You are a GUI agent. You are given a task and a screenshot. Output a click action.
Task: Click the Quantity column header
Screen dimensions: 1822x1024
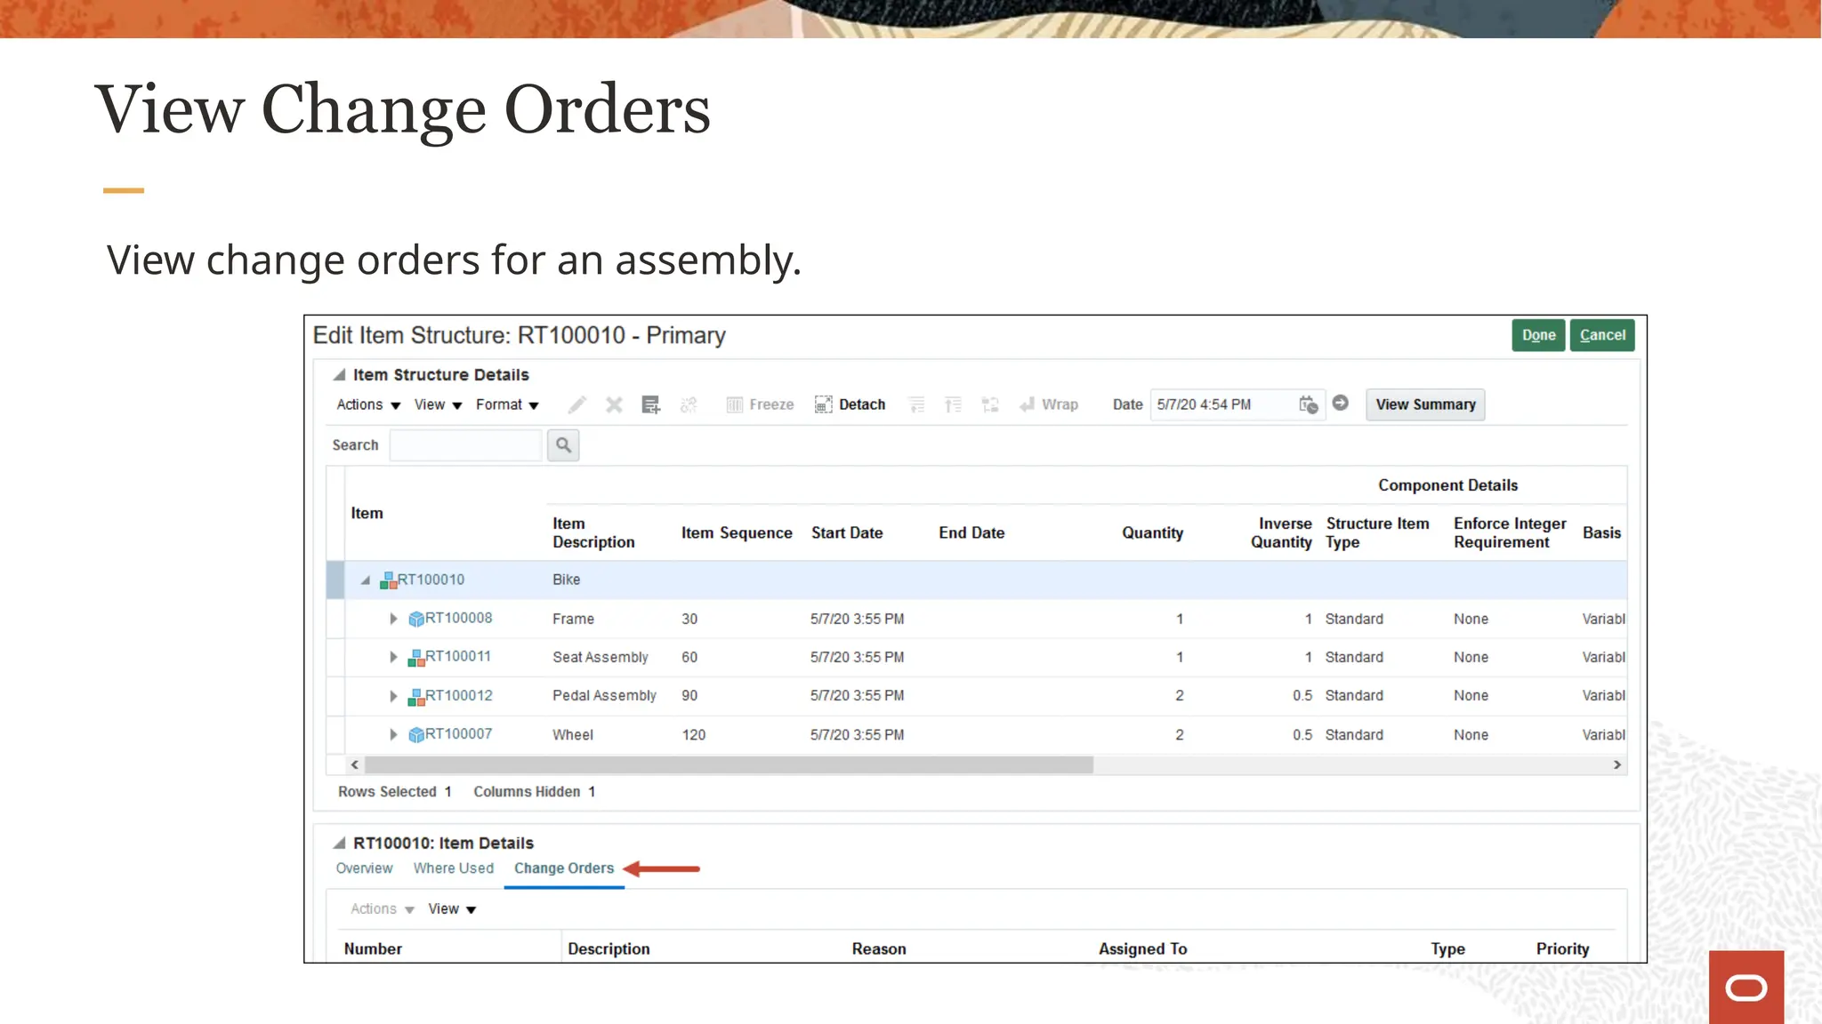click(x=1152, y=532)
